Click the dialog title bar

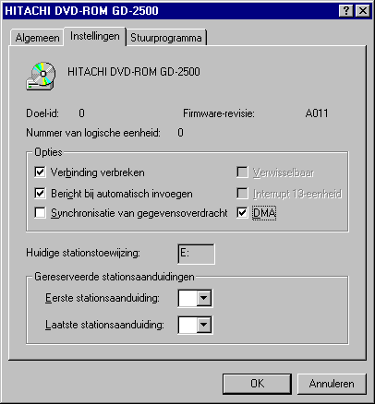169,11
